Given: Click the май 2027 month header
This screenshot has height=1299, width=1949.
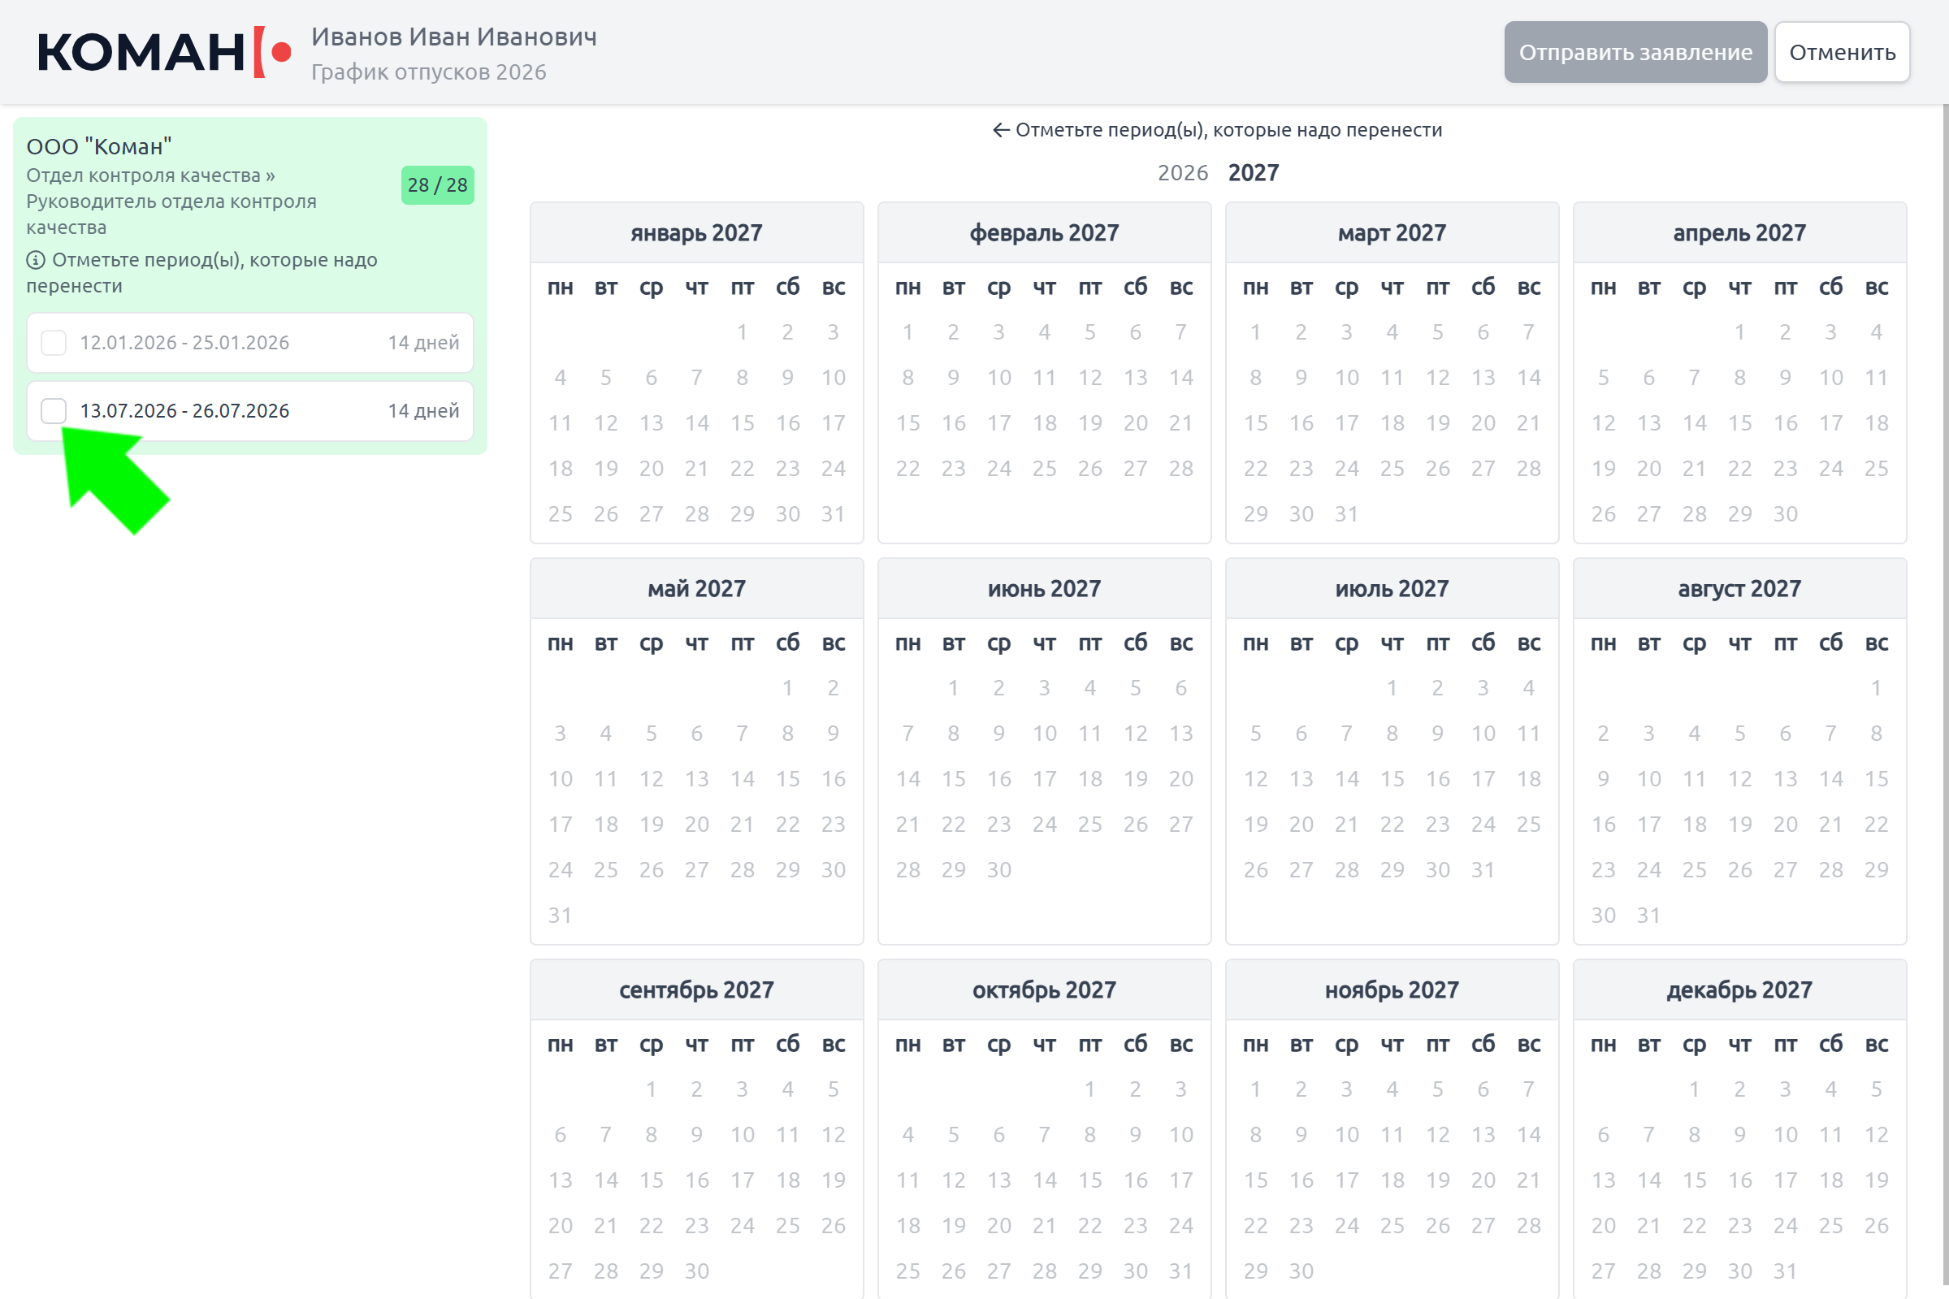Looking at the screenshot, I should click(x=695, y=589).
